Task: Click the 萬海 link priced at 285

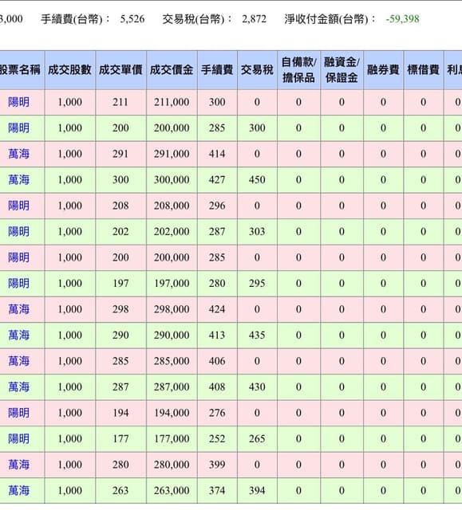Action: tap(18, 361)
